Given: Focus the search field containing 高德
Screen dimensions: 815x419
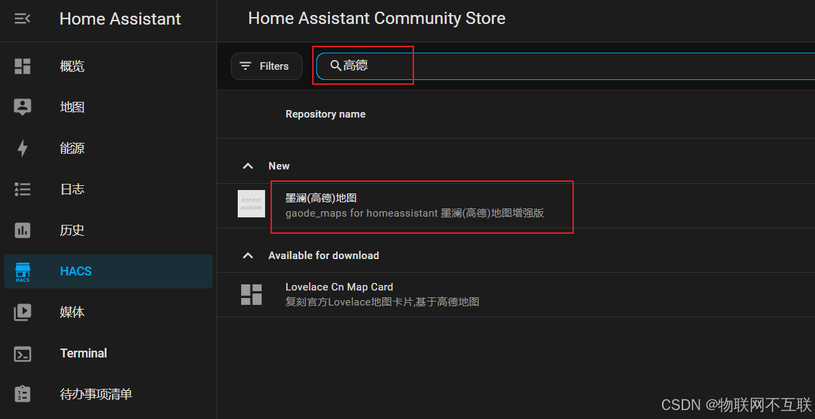Looking at the screenshot, I should [566, 66].
